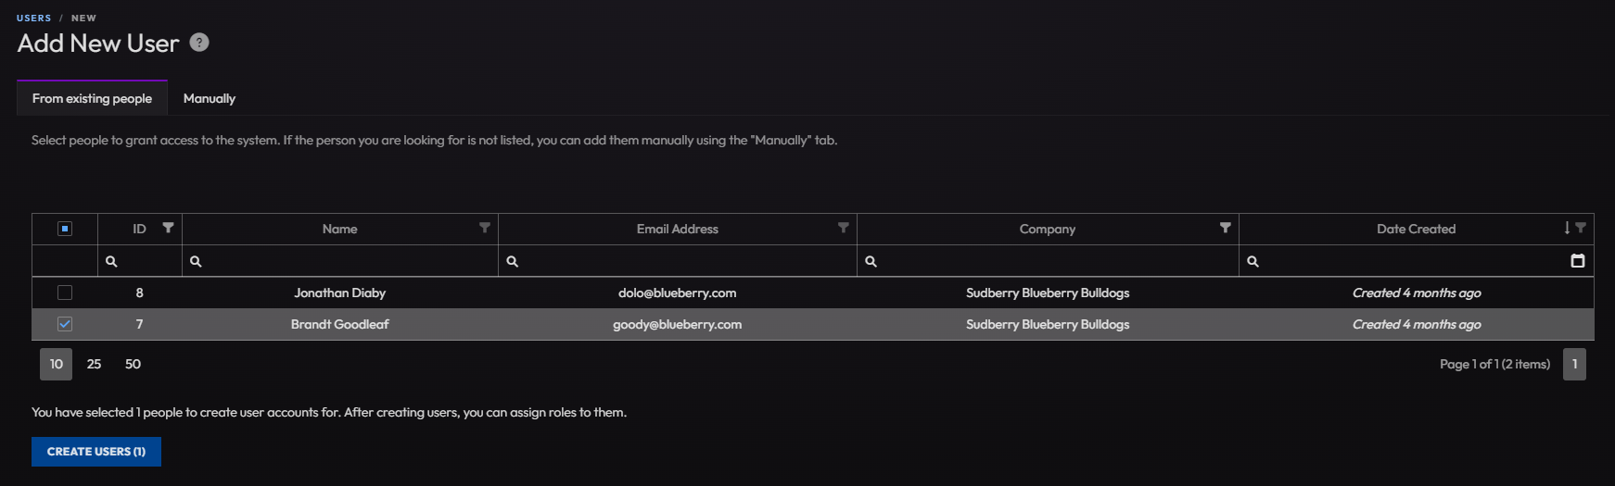This screenshot has height=486, width=1615.
Task: Click the ID cell 8
Action: pos(139,293)
